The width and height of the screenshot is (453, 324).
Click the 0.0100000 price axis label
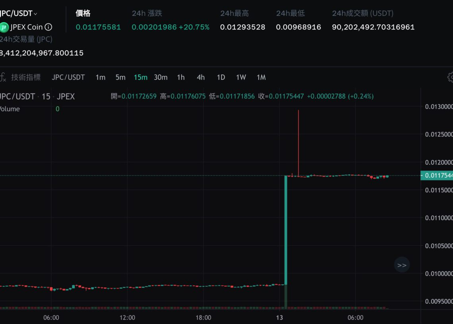439,274
